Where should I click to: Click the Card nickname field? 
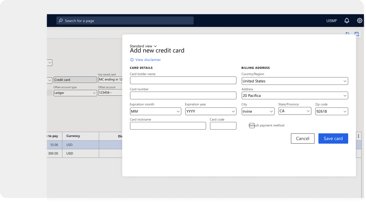coord(168,126)
